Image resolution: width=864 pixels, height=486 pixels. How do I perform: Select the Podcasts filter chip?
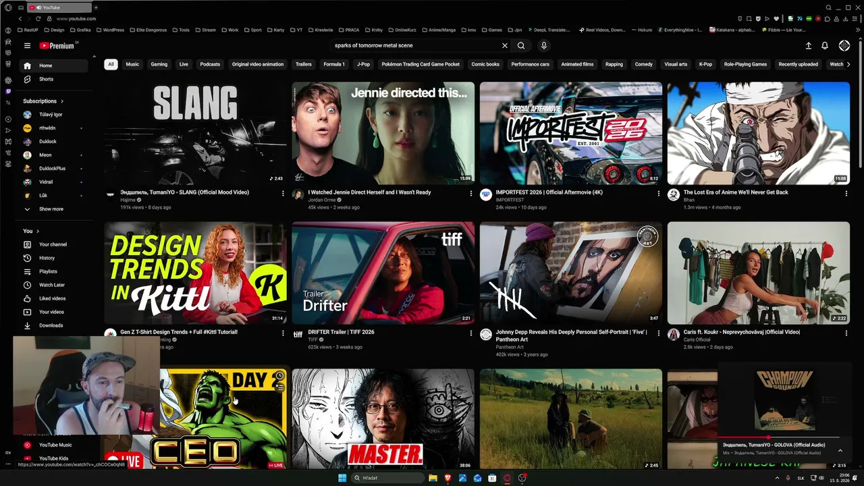click(210, 64)
